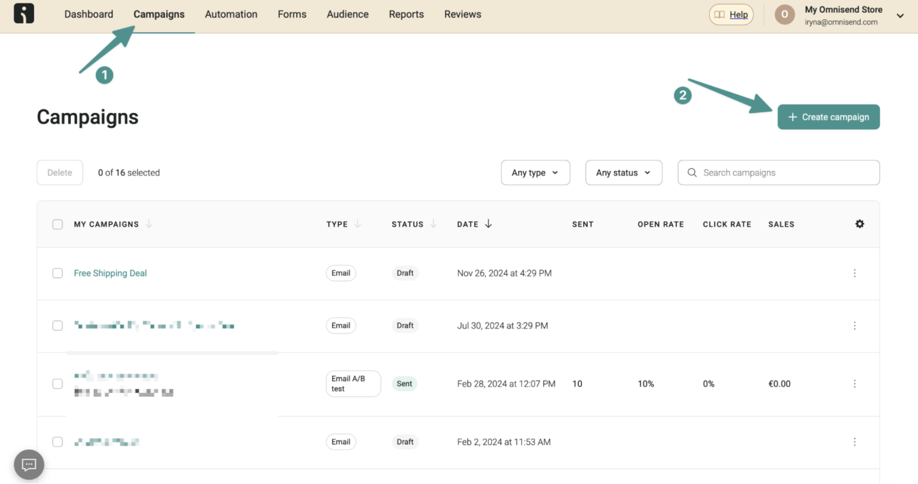Expand the Any type filter dropdown
The height and width of the screenshot is (484, 918).
535,173
